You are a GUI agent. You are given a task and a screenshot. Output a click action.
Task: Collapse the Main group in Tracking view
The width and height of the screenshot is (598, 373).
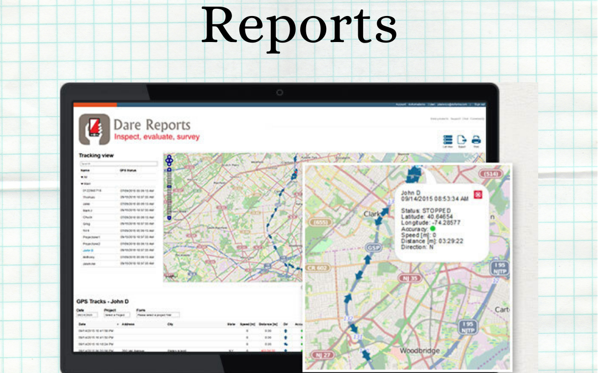point(83,183)
